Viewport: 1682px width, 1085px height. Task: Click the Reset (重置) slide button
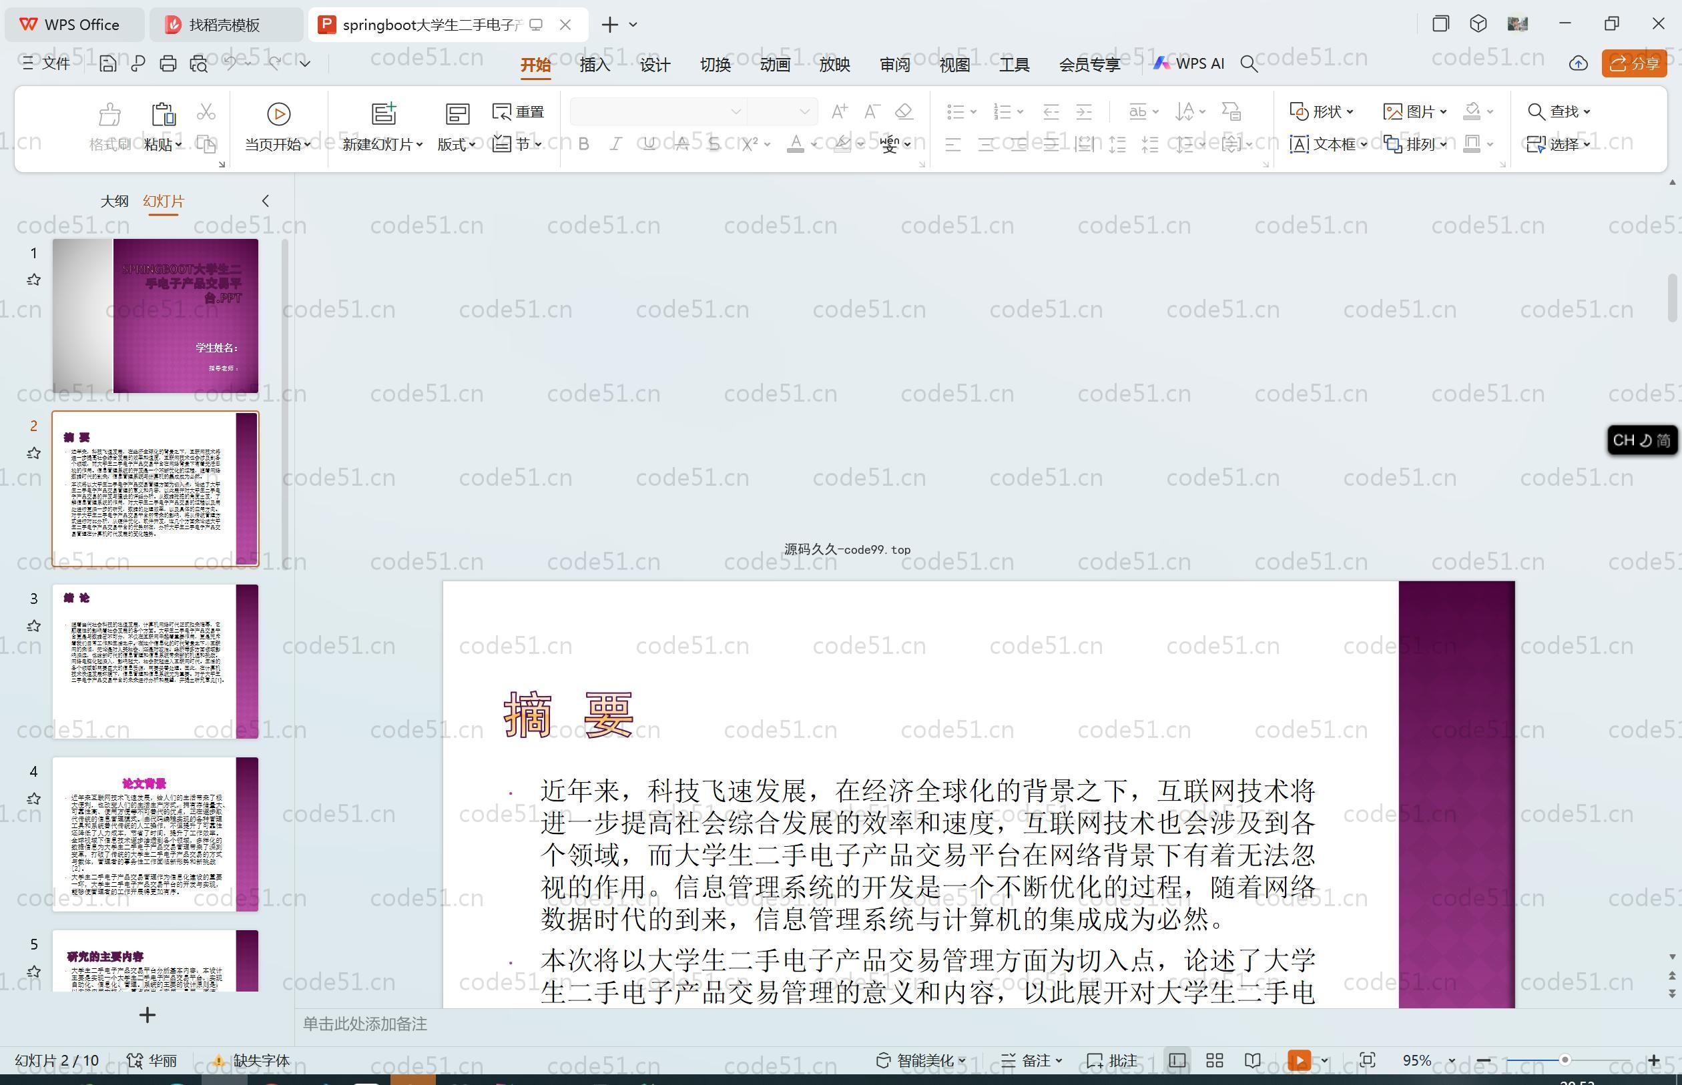coord(519,111)
